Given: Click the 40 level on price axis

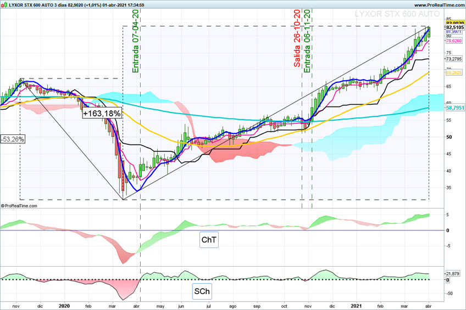Looking at the screenshot, I should tap(449, 171).
